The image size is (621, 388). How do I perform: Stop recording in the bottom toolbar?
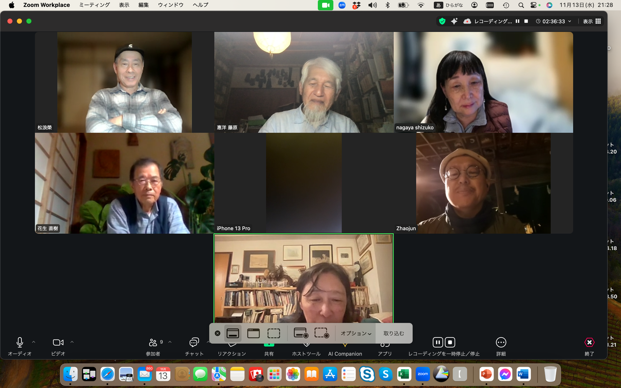(450, 342)
